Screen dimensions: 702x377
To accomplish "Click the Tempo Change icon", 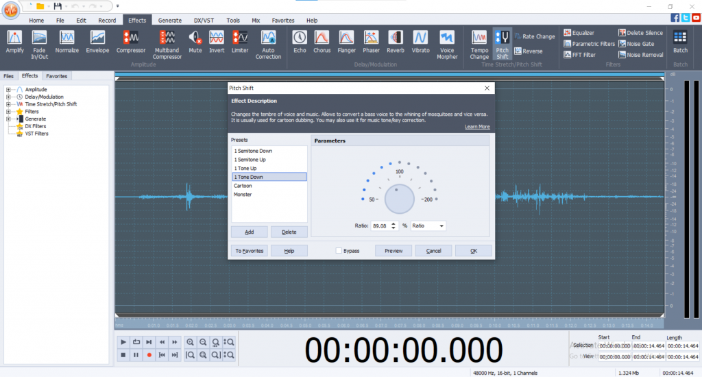I will click(x=479, y=38).
